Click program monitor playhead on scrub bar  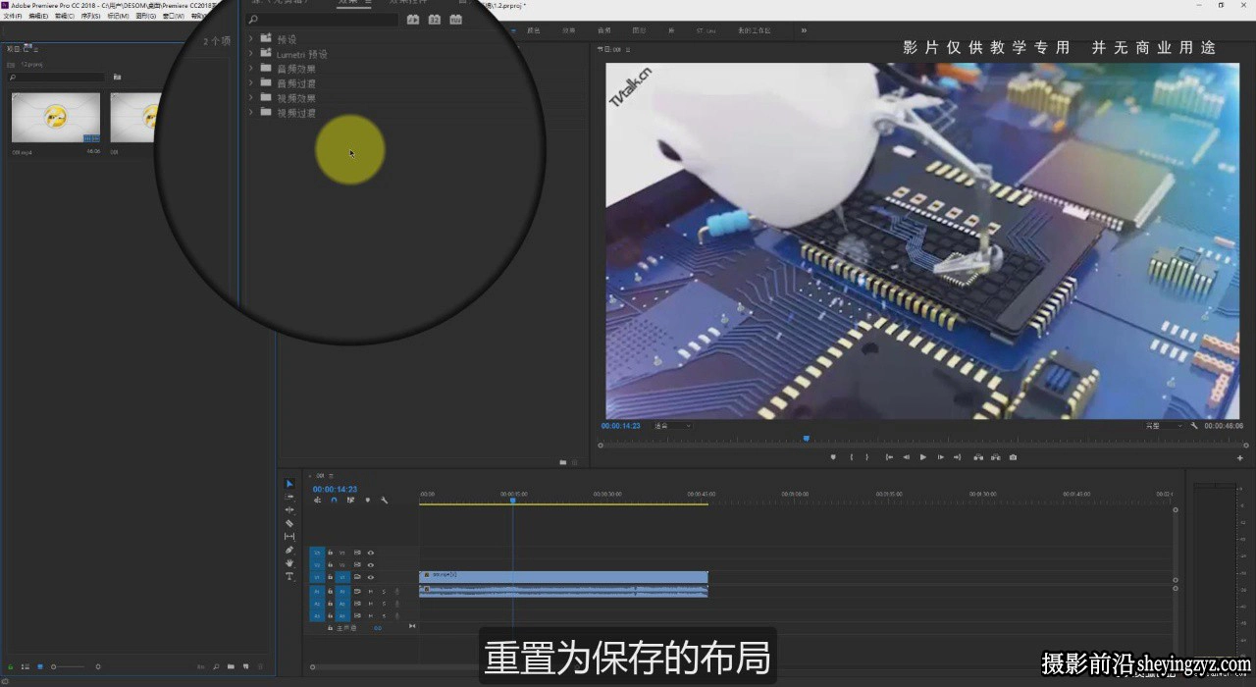click(807, 439)
